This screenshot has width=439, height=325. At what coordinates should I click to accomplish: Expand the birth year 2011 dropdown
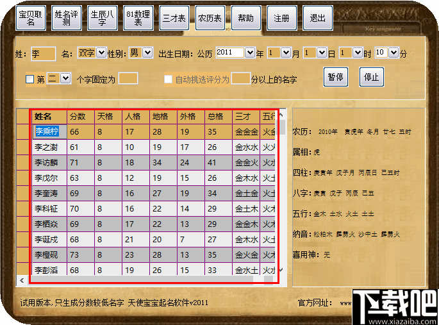click(x=250, y=53)
